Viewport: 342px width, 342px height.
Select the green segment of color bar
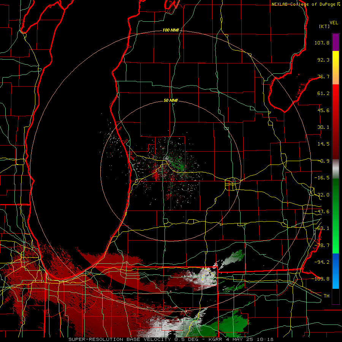(336, 216)
